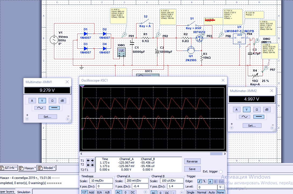This screenshot has width=293, height=194.
Task: Enable the Ext. trigger radio button
Action: pyautogui.click(x=221, y=172)
